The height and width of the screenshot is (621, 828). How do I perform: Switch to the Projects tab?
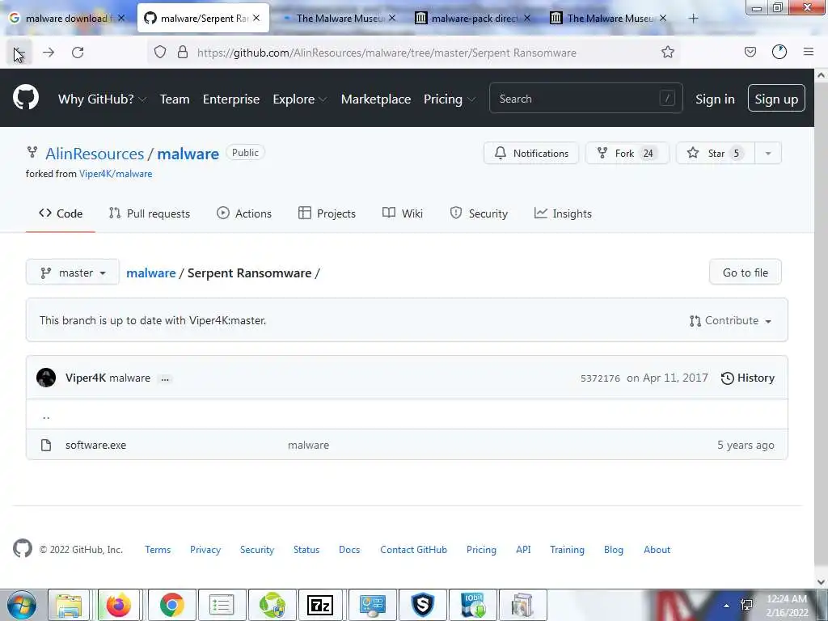[x=327, y=213]
